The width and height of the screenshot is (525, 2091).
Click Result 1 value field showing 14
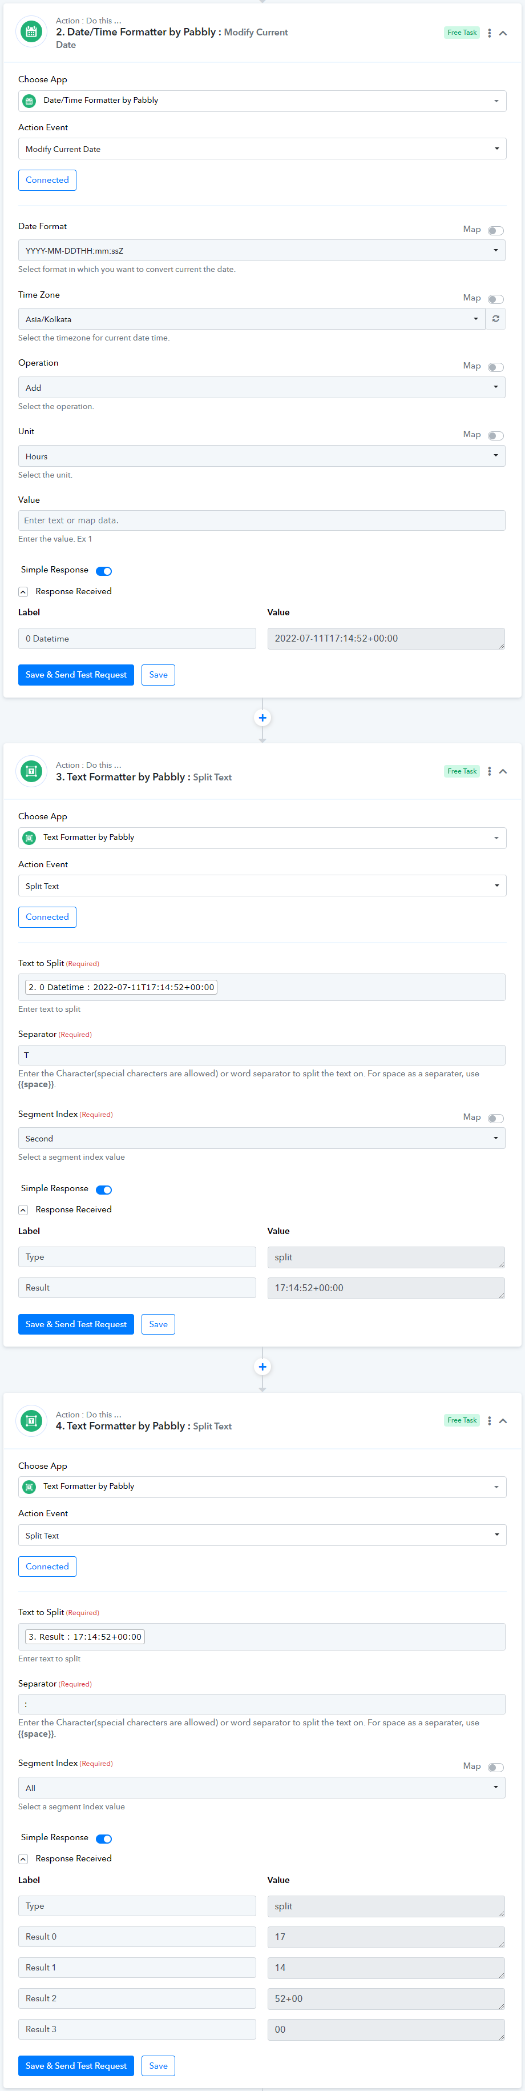(386, 1968)
